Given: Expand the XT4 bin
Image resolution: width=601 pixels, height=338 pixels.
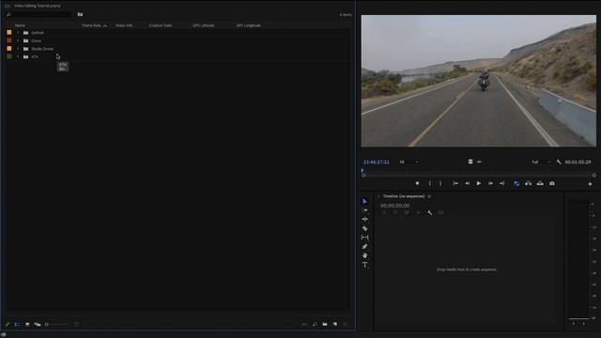Looking at the screenshot, I should click(18, 56).
